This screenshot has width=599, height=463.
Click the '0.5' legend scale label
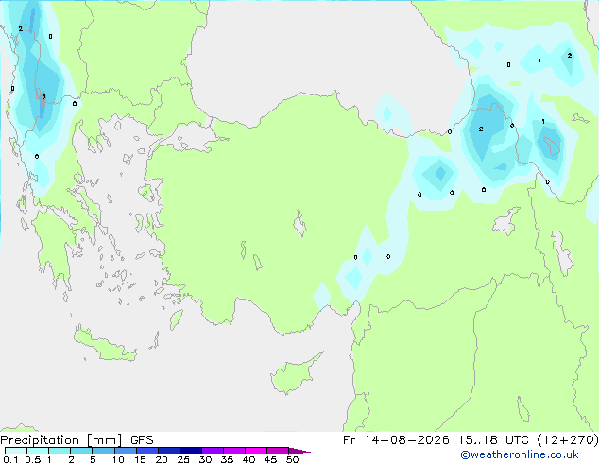(32, 459)
